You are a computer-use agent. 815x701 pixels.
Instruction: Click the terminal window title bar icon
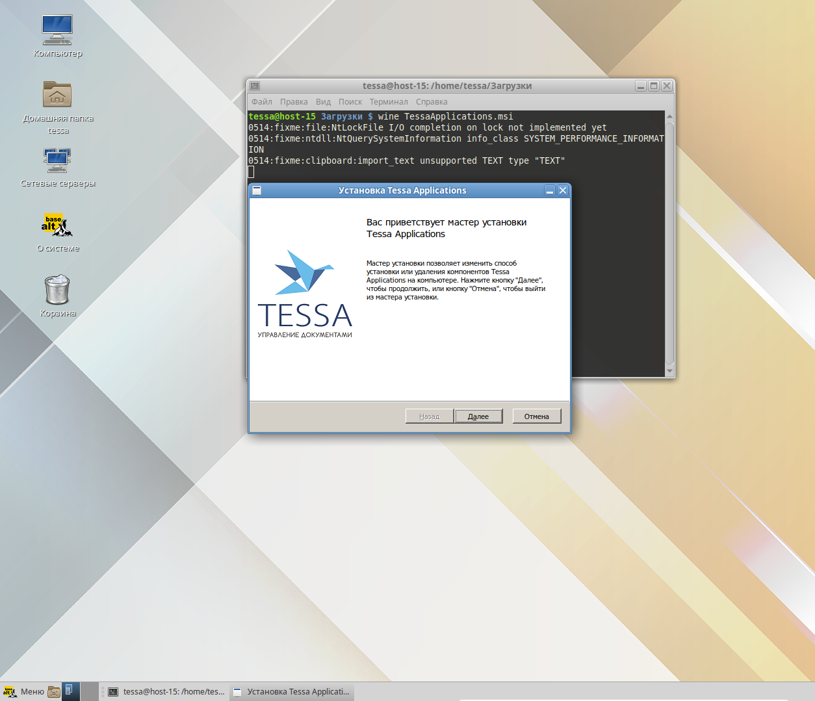255,86
